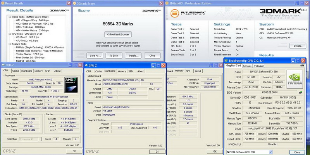Click the To Excel button

coord(114,56)
